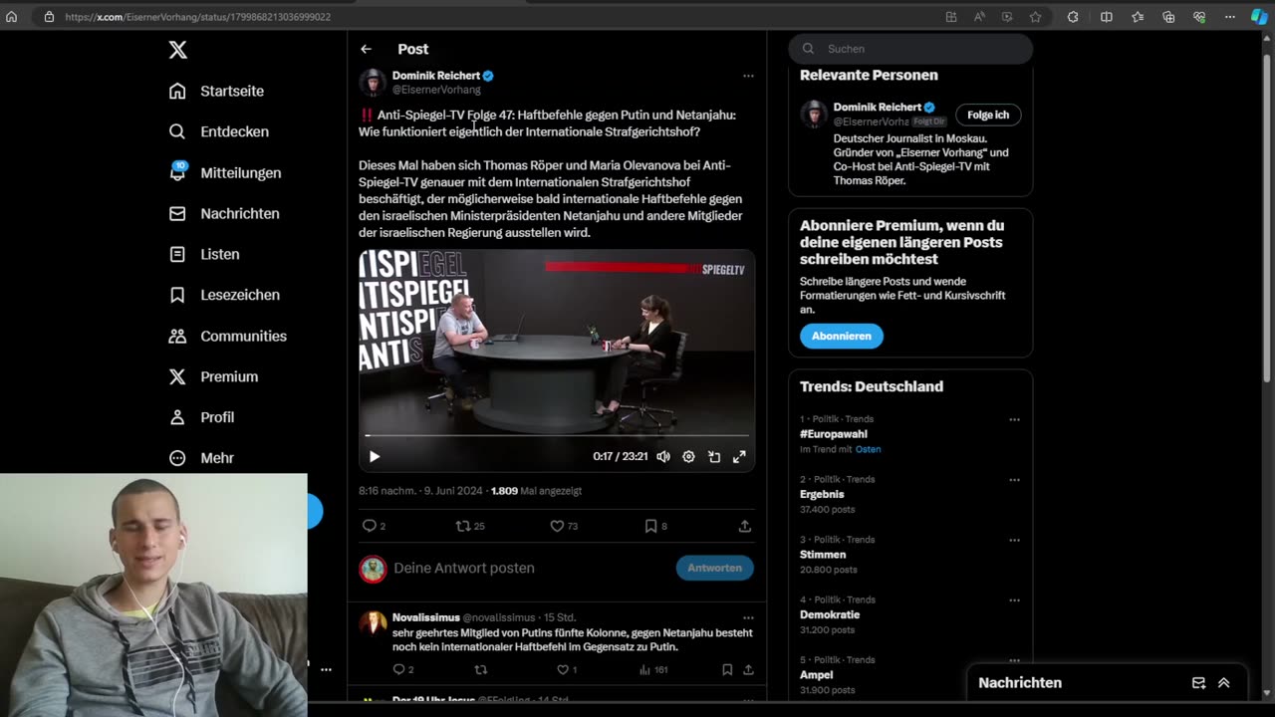Viewport: 1275px width, 717px height.
Task: Open Premium in the sidebar
Action: [x=213, y=376]
